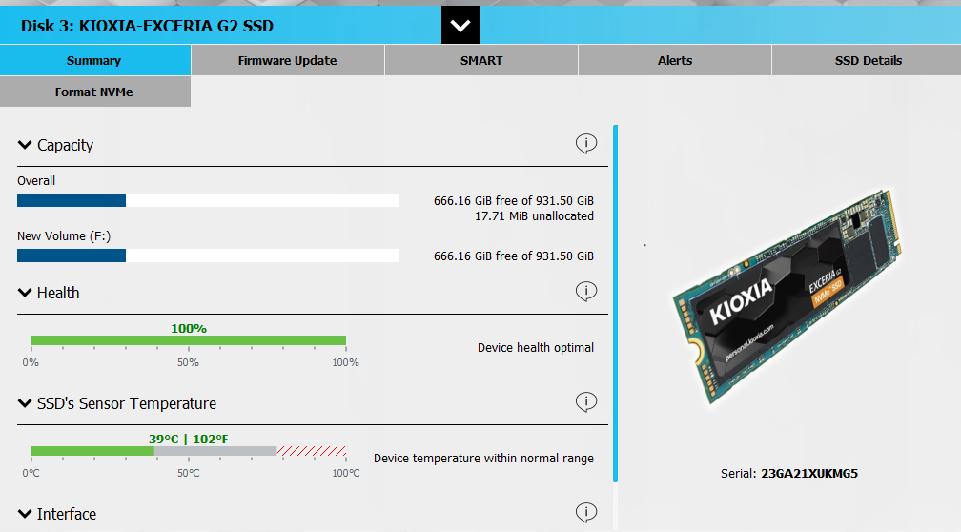Open the Firmware Update tab

click(288, 60)
